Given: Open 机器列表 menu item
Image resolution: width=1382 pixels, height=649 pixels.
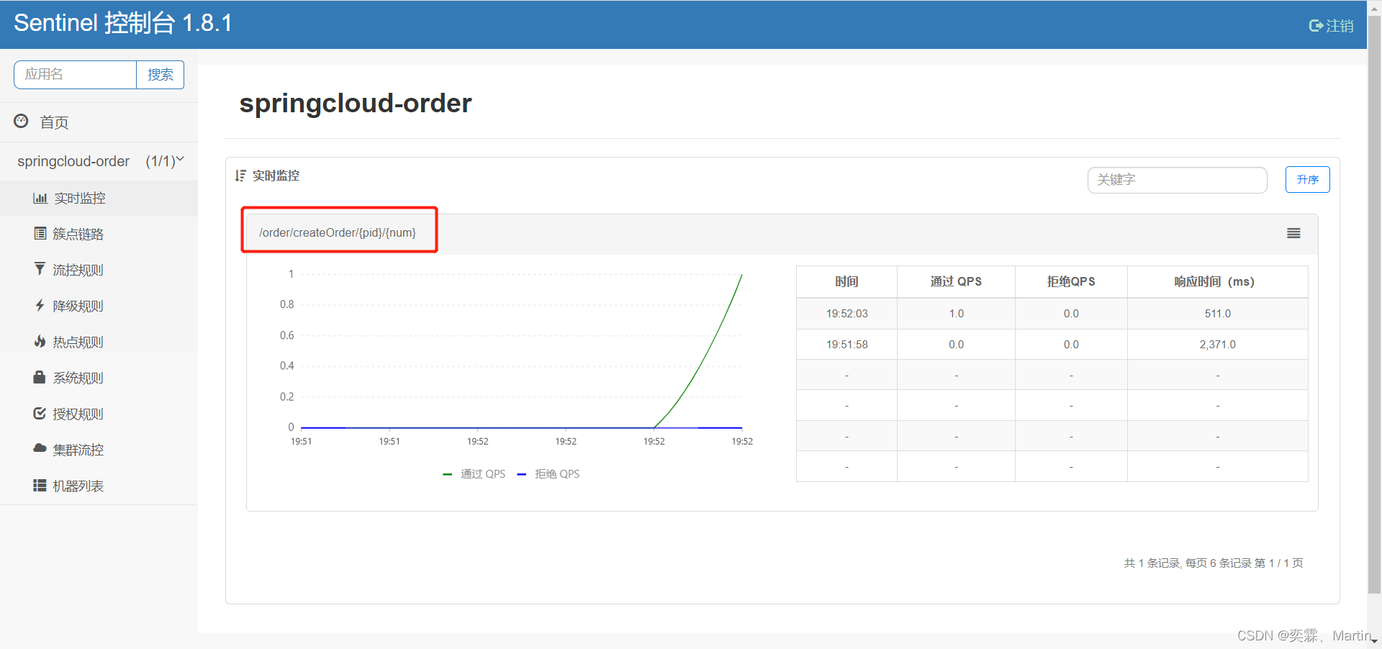Looking at the screenshot, I should 78,486.
